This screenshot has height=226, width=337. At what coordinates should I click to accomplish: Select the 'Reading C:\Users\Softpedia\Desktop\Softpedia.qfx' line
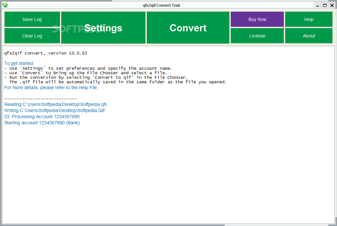point(56,104)
